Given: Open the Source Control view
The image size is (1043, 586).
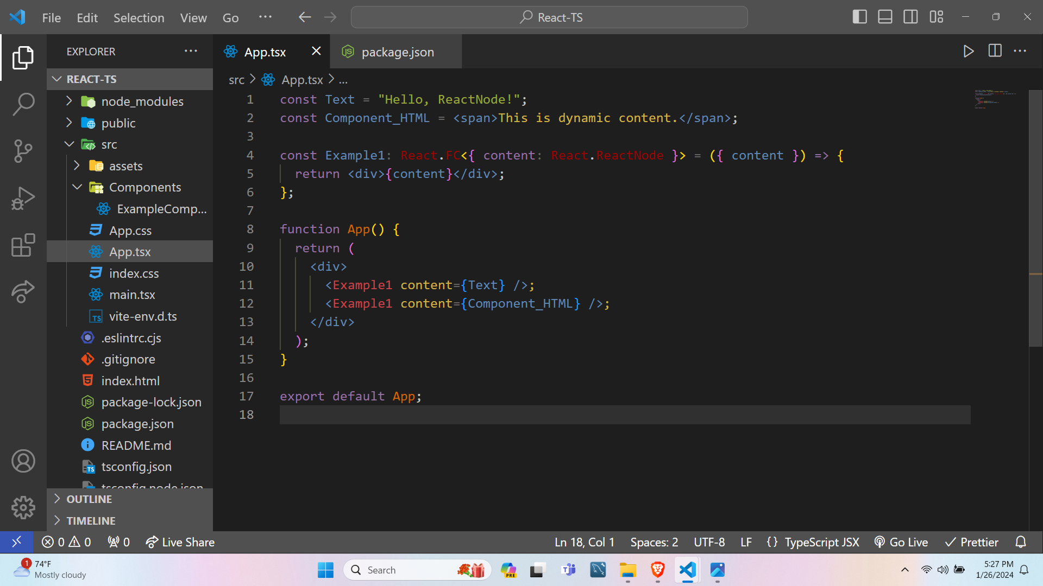Looking at the screenshot, I should tap(23, 151).
